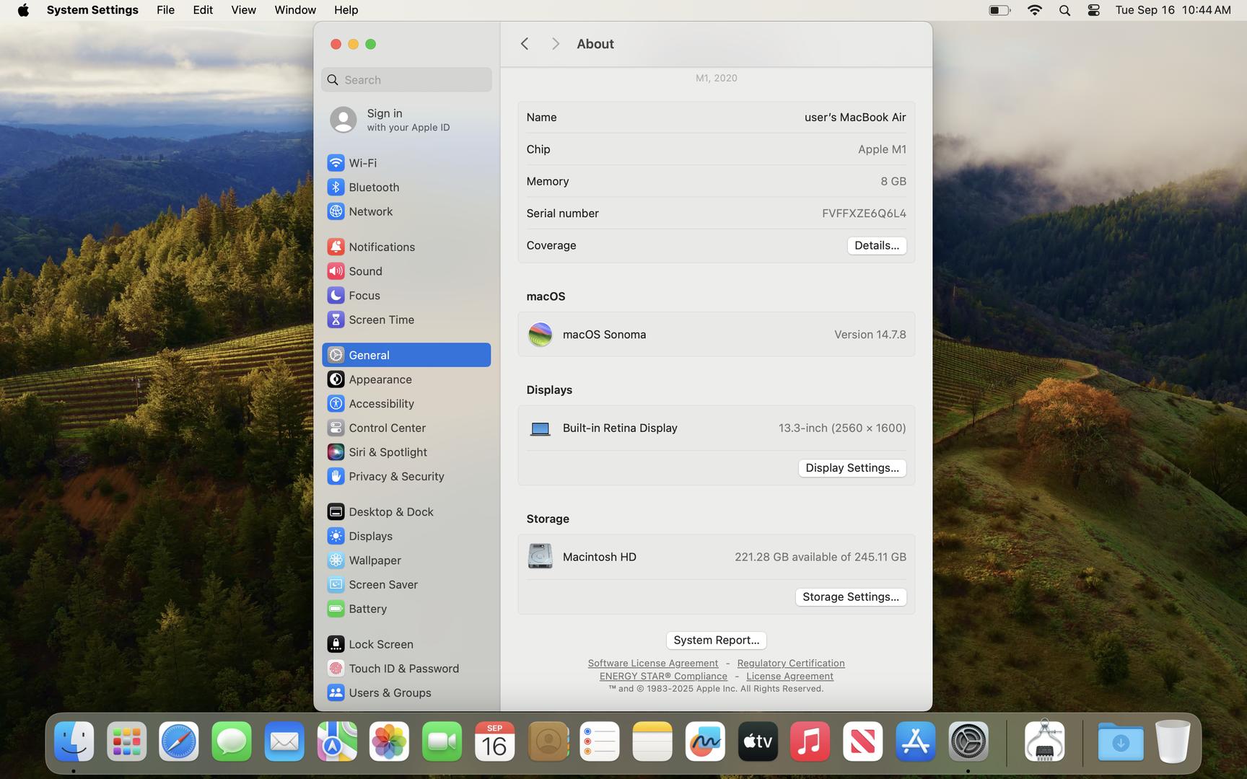Open Safari from the Dock

[x=179, y=741]
